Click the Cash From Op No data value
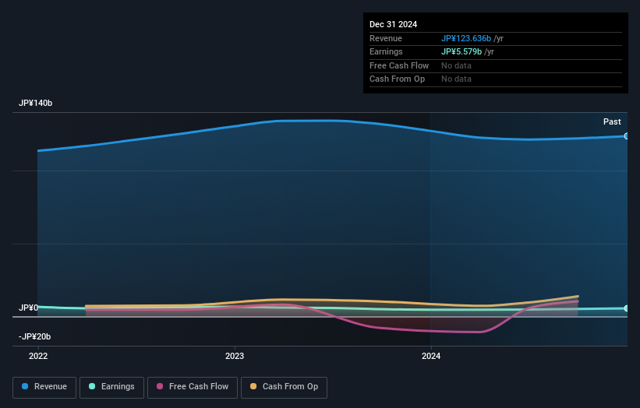The image size is (640, 408). 456,79
